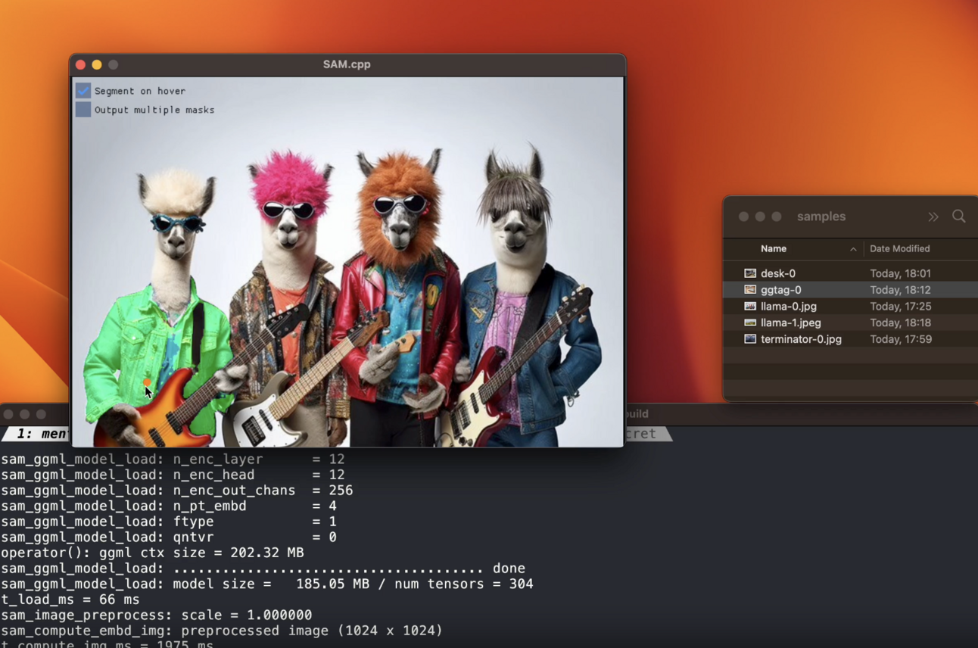Click the "t_load_ms = 66 ms" terminal line
The width and height of the screenshot is (978, 648).
70,600
